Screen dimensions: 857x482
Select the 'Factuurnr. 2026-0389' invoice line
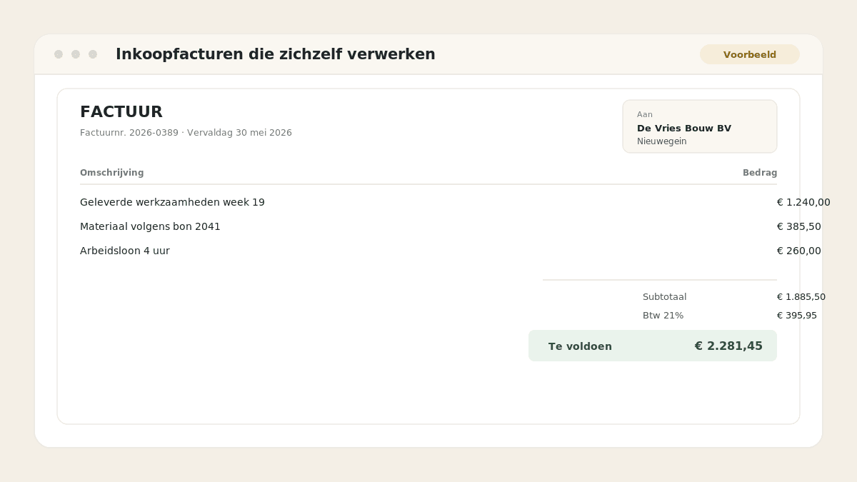(186, 133)
